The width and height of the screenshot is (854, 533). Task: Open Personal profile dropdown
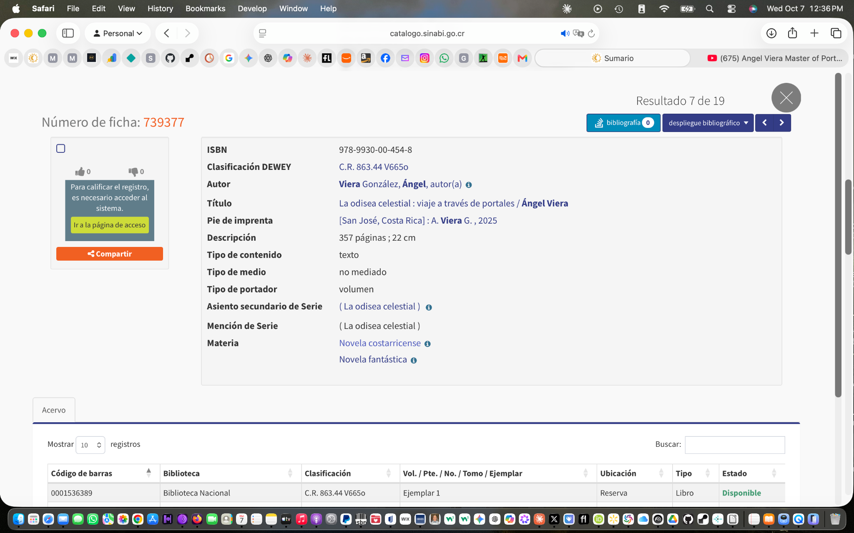pyautogui.click(x=118, y=33)
